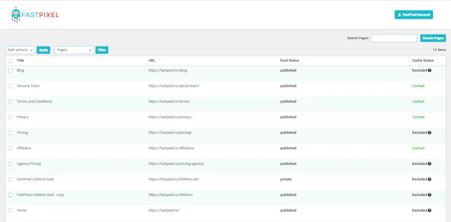Click the Cached status for Privacy
This screenshot has height=222, width=451.
418,117
